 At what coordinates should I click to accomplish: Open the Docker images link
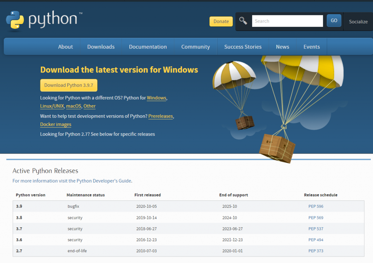tap(56, 124)
